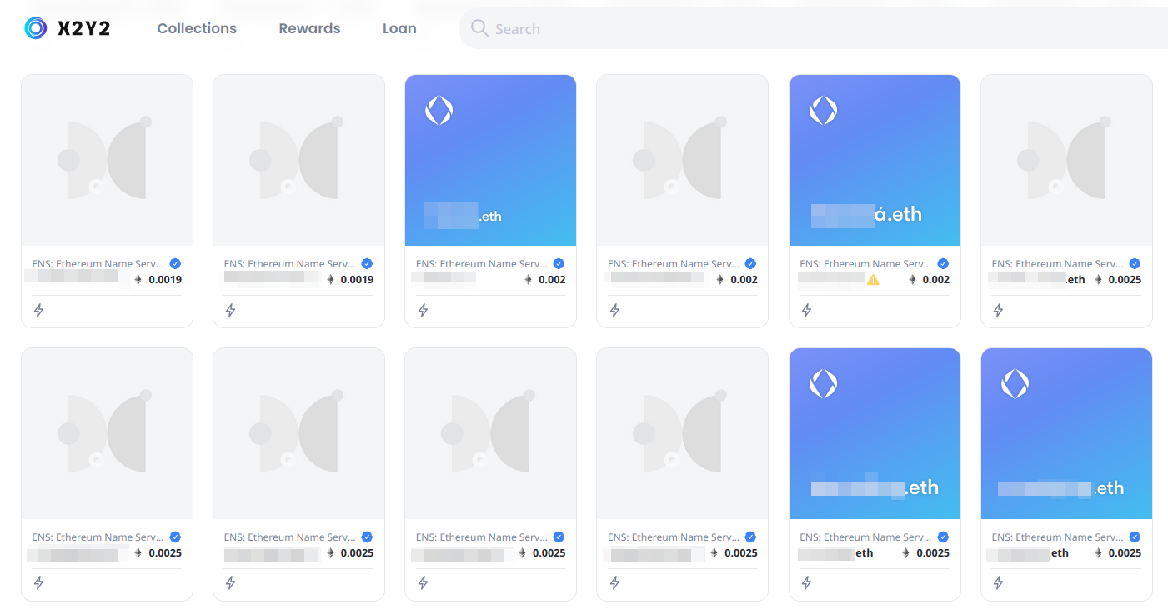The image size is (1168, 614).
Task: Open first placeholder thumbnail in bottom row
Action: pyautogui.click(x=107, y=433)
